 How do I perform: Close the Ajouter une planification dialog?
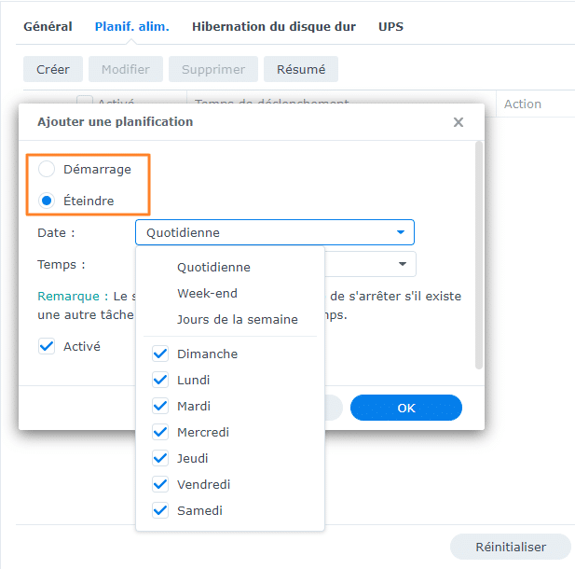click(458, 122)
